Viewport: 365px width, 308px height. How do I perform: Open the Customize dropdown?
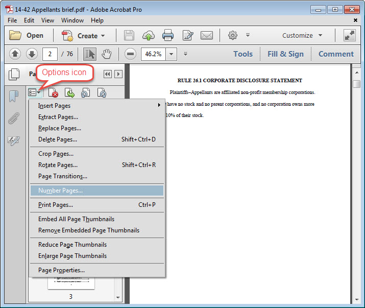(302, 35)
